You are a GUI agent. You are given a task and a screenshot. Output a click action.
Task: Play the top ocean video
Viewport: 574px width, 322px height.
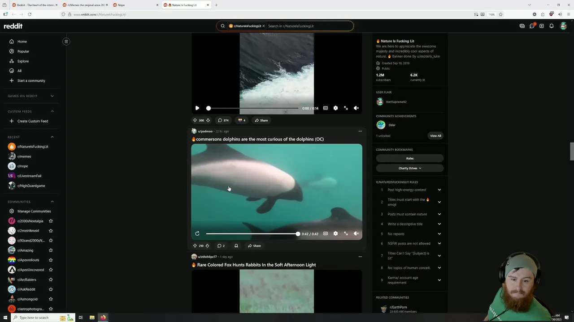tap(197, 108)
